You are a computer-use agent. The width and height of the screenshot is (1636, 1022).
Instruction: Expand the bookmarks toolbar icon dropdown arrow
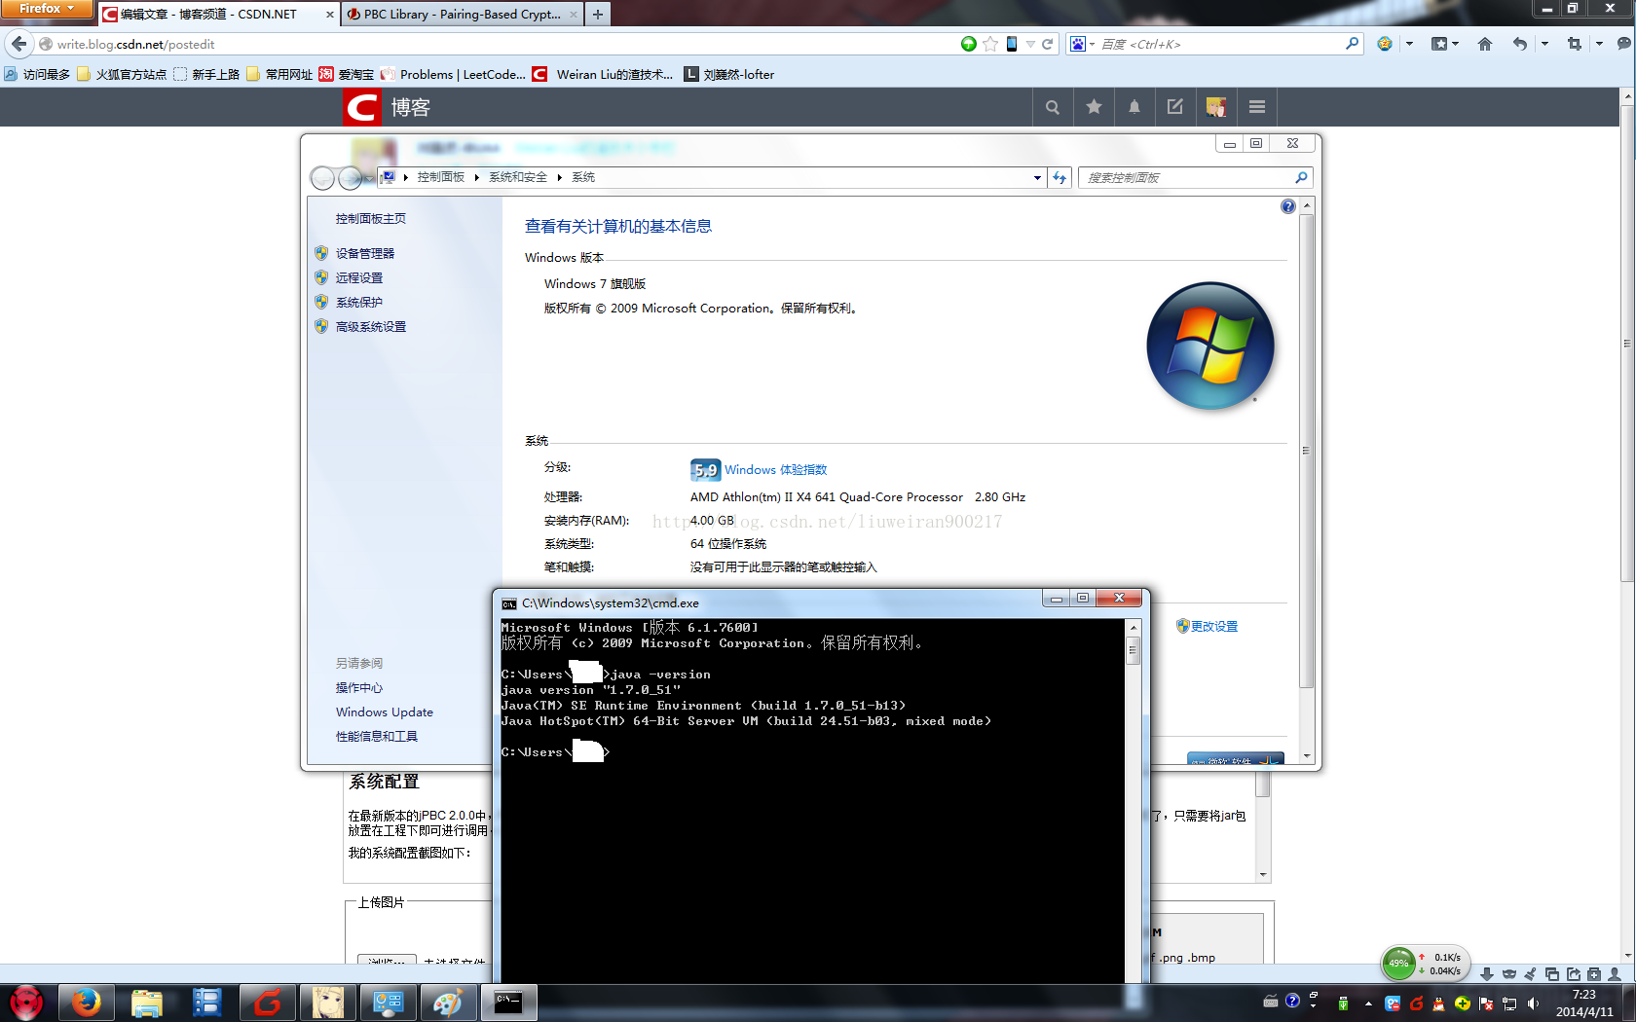pyautogui.click(x=1455, y=44)
